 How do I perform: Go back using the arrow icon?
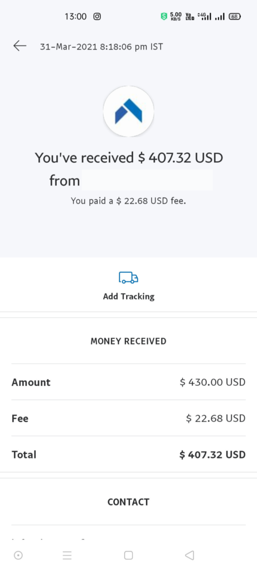(x=20, y=46)
